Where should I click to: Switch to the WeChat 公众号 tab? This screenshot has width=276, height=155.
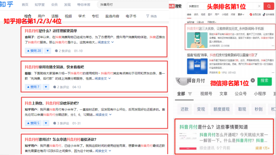240,94
